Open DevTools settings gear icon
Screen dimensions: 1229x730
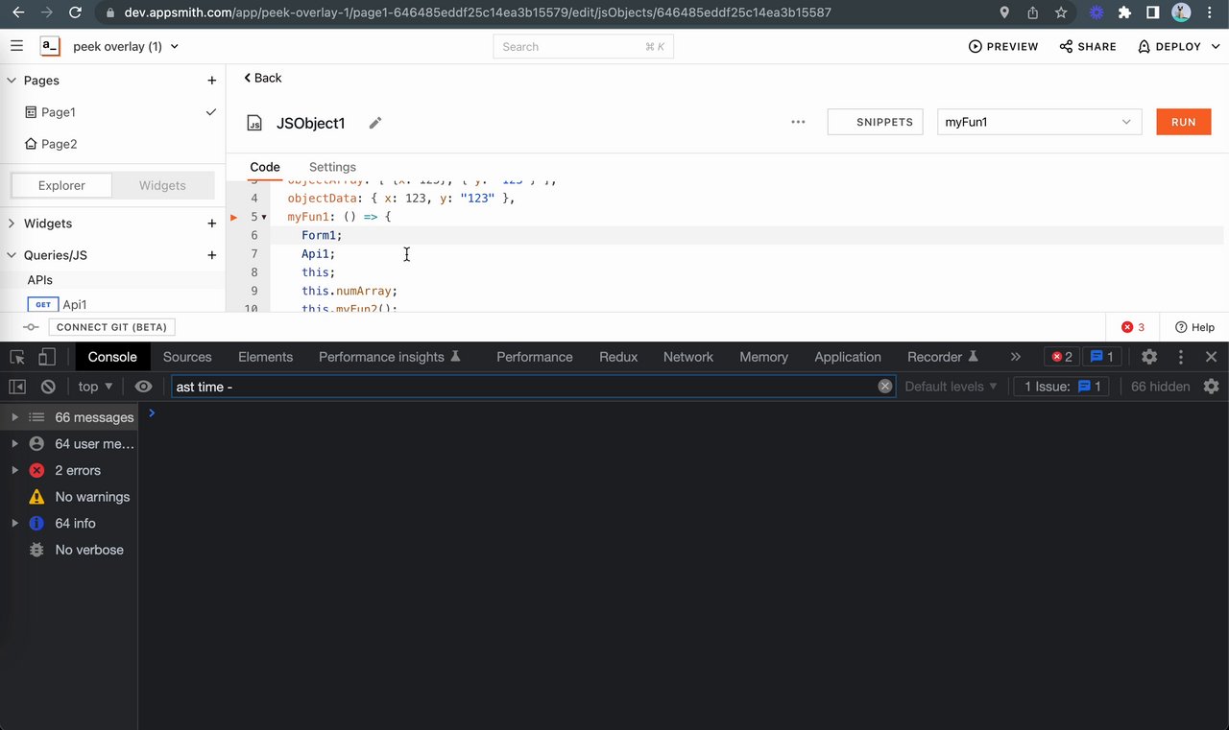point(1149,357)
